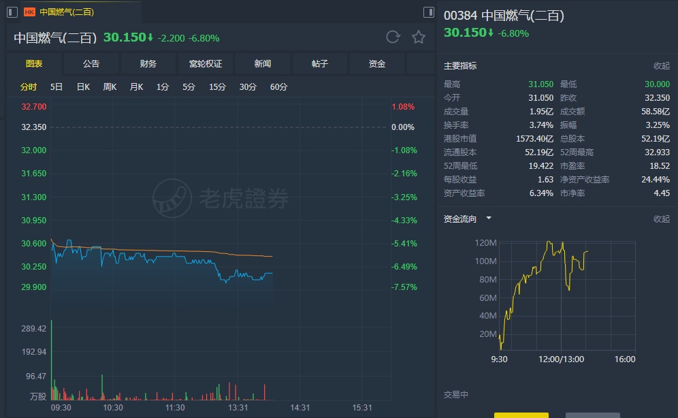Image resolution: width=678 pixels, height=418 pixels.
Task: Click the 成交额 value 58.58亿
Action: tap(656, 112)
